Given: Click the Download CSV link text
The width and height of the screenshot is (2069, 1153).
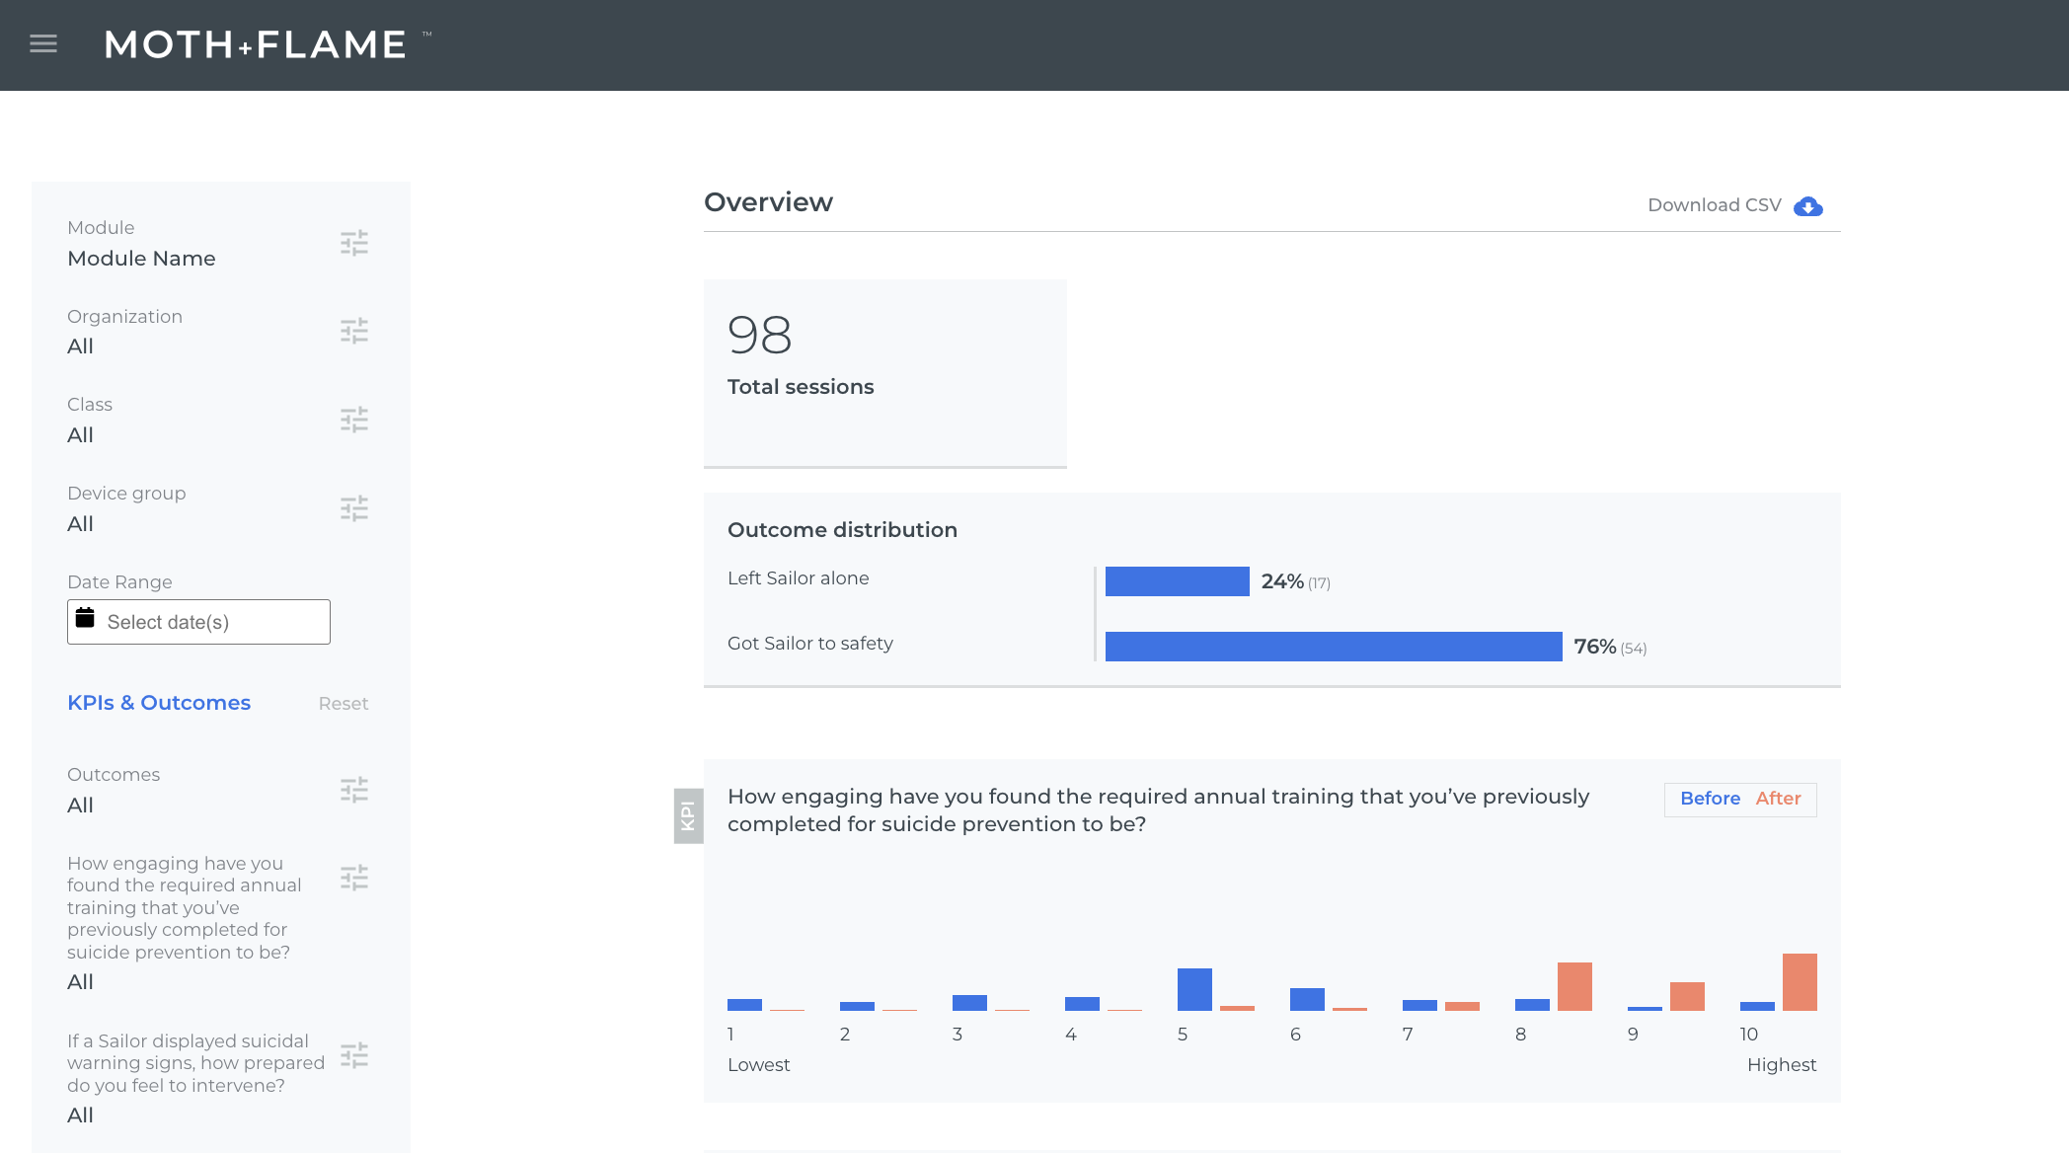Looking at the screenshot, I should click(x=1714, y=205).
